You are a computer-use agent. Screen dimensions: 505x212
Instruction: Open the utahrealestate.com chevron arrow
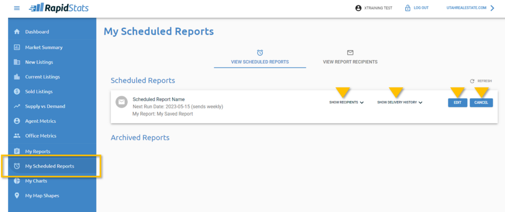[x=492, y=8]
